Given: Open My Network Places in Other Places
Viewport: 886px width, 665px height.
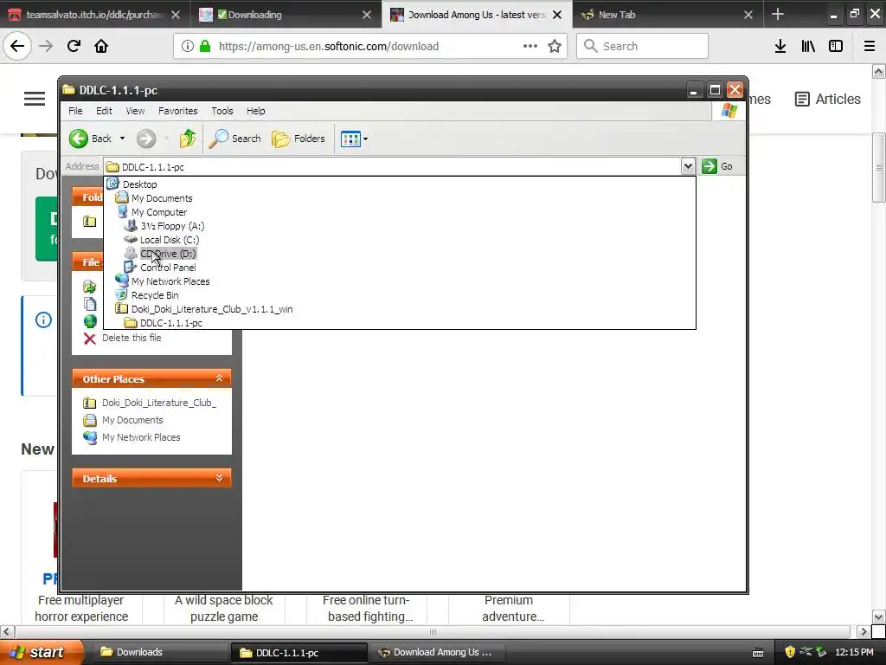Looking at the screenshot, I should point(141,437).
